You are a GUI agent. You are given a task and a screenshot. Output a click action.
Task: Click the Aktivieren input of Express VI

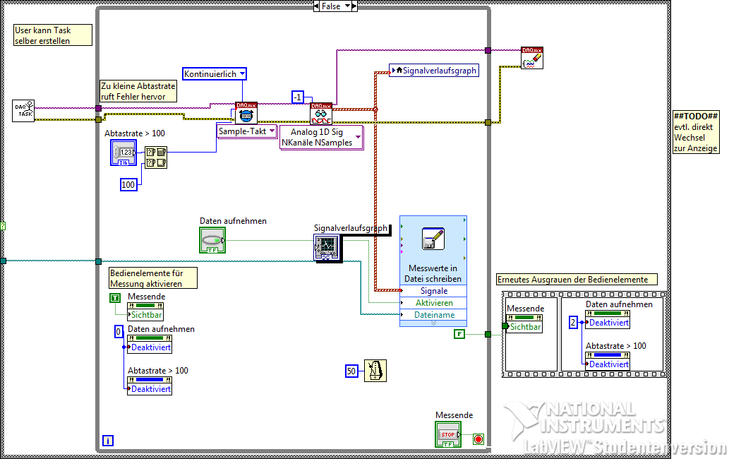433,303
